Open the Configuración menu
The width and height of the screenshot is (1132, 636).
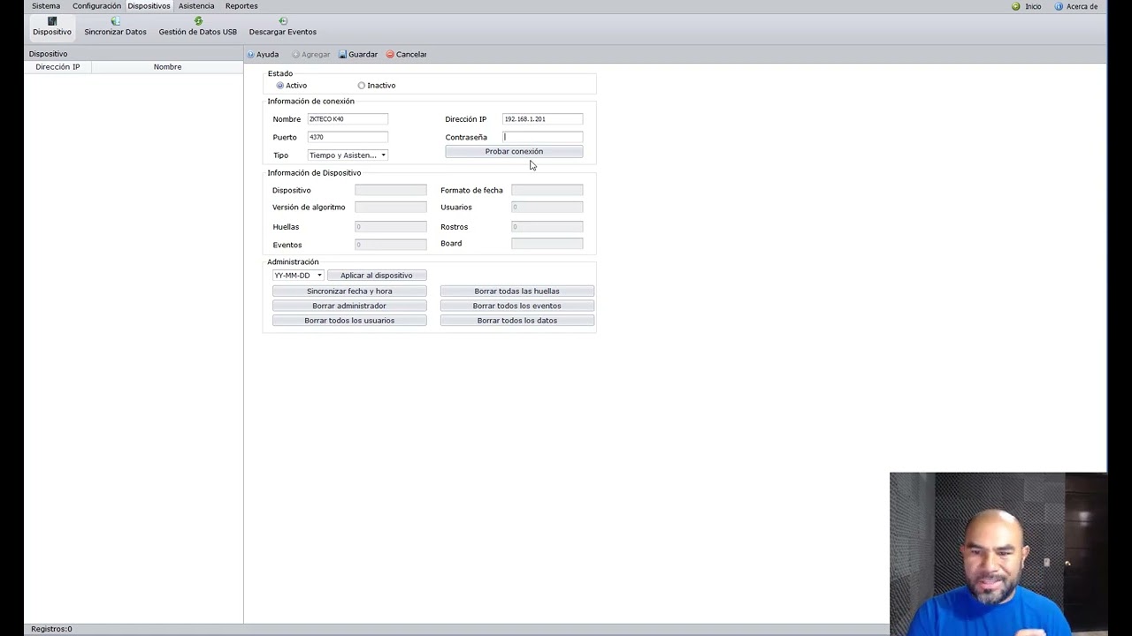(x=96, y=6)
